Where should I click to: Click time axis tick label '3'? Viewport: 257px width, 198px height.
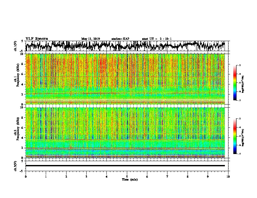86,177
